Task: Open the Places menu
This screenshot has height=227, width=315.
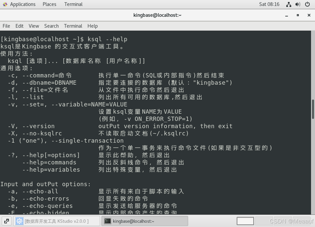Action: pos(50,4)
